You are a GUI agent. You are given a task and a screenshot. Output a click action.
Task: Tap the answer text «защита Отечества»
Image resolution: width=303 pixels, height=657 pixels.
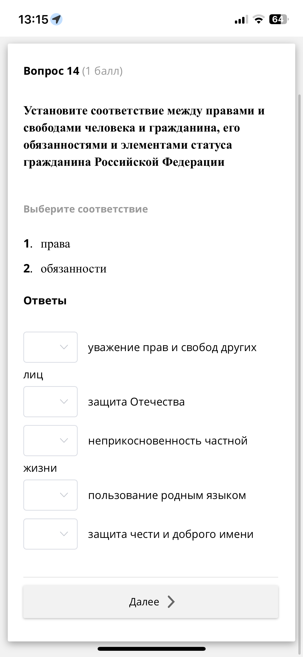(x=136, y=402)
